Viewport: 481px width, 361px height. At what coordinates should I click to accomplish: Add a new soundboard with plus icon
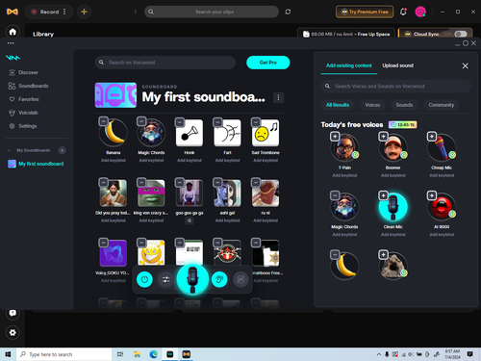(x=62, y=150)
